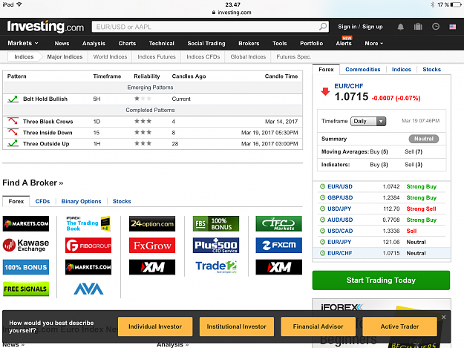Open the FBS 100% Bonus logo
464x348 pixels.
[216, 223]
